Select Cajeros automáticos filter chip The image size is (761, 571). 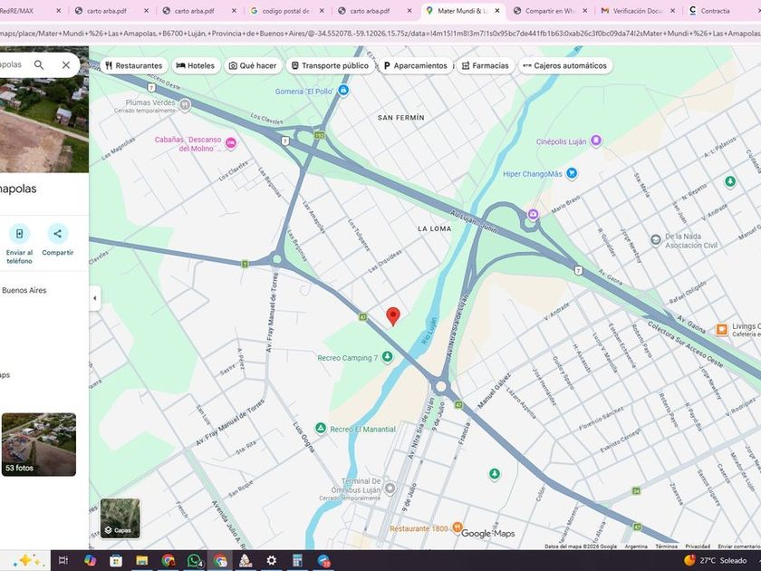point(564,66)
